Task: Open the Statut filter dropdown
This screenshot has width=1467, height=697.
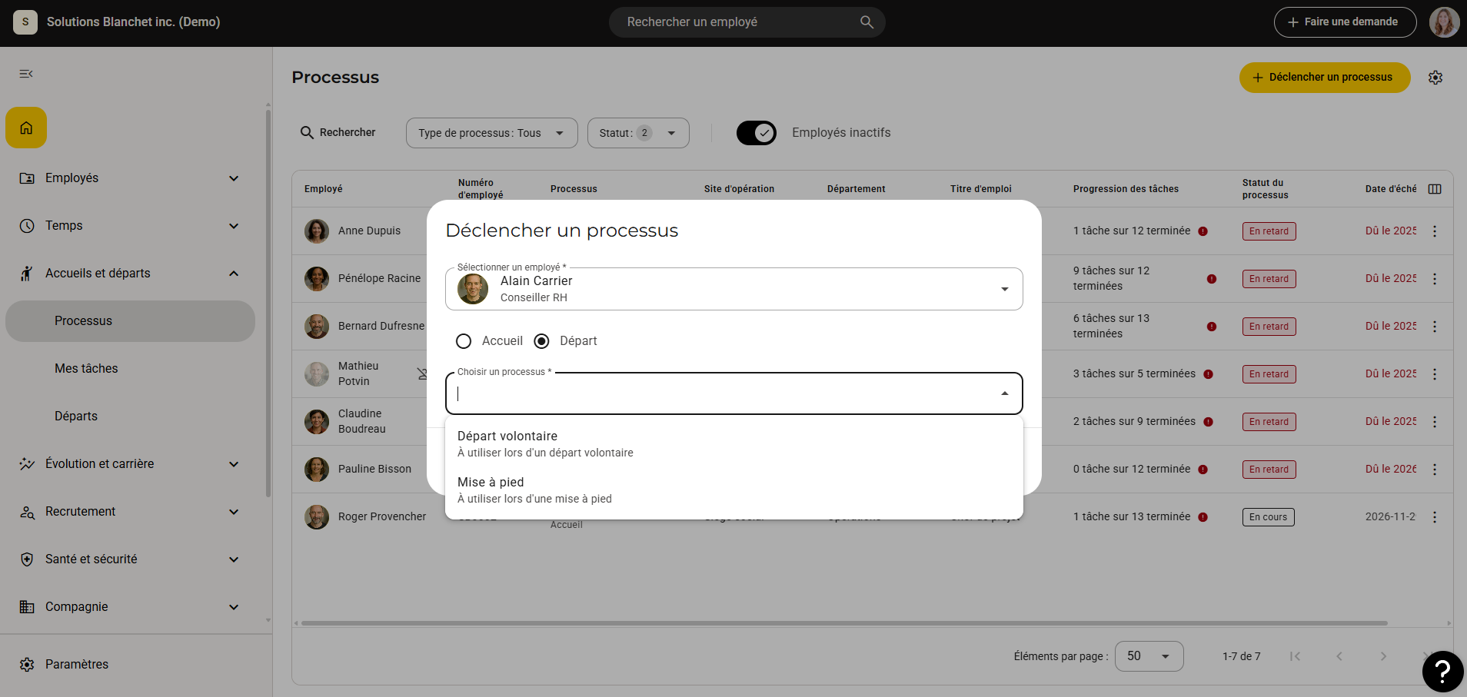Action: click(x=638, y=133)
